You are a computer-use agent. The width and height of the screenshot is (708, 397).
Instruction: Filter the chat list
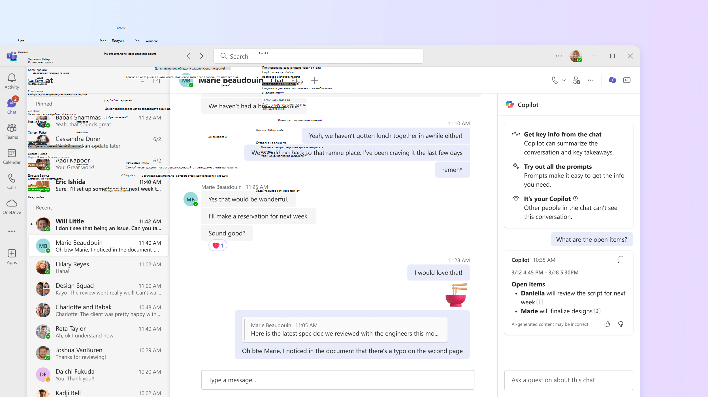[x=142, y=81]
